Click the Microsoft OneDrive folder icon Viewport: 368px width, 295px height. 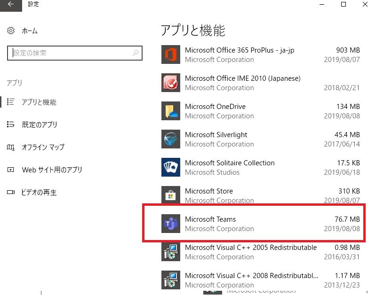point(171,111)
